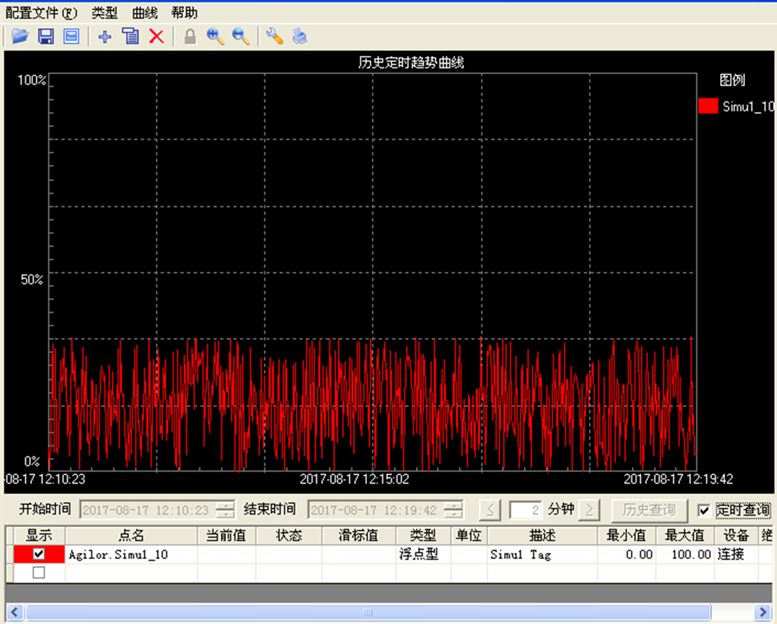The width and height of the screenshot is (777, 624).
Task: Zoom out with the minus magnifier icon
Action: [x=241, y=37]
